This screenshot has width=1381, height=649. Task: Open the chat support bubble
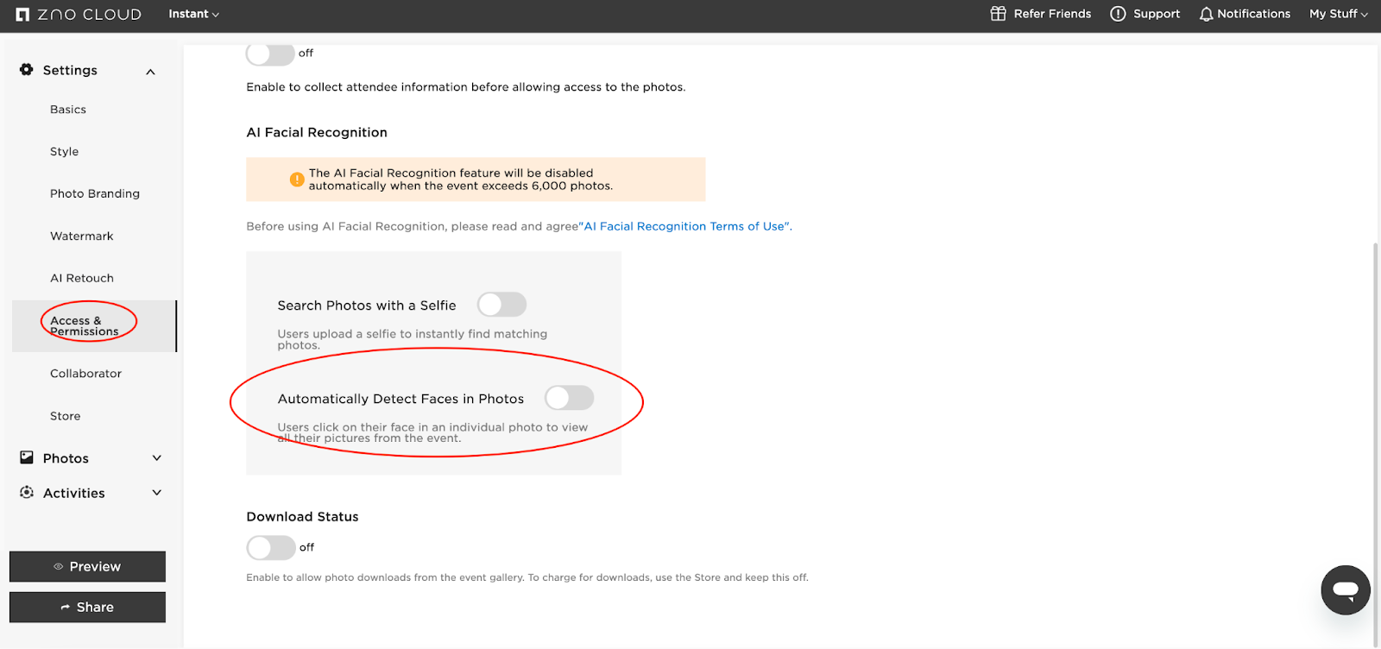click(1345, 590)
